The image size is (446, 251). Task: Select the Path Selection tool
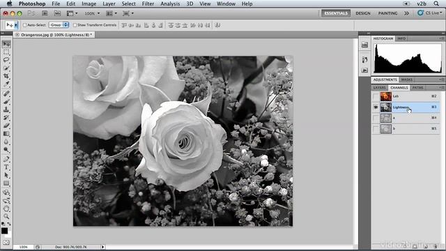[6, 175]
